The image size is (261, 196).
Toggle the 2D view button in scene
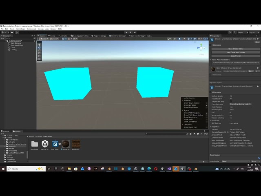tap(175, 39)
